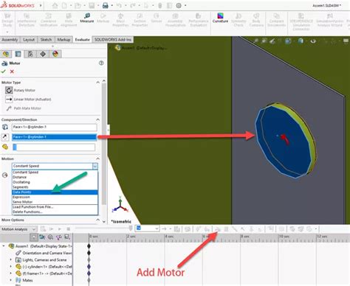Screen dimensions: 350x286
Task: Choose Segments from motion list
Action: [x=55, y=187]
